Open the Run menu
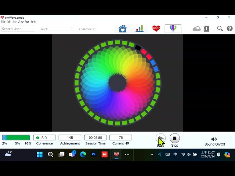 pos(27,22)
